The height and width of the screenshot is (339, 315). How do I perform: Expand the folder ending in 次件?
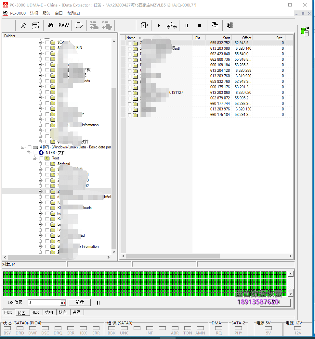point(40,142)
